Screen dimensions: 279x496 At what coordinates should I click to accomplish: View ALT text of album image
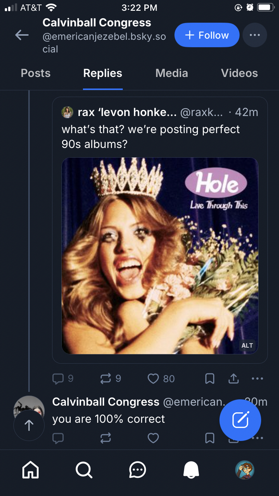click(x=247, y=345)
